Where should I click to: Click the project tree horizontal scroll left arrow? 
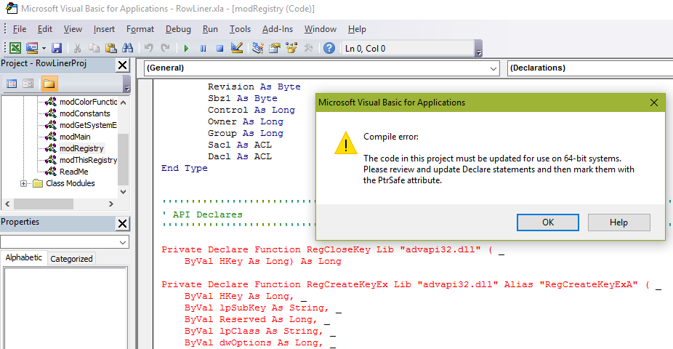pos(7,204)
